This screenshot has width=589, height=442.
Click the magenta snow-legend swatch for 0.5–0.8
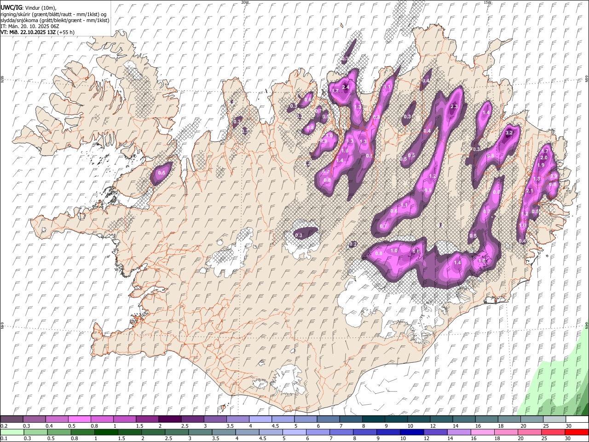click(x=79, y=419)
